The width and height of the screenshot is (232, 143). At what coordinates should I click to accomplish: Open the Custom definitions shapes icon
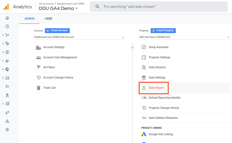point(7,121)
